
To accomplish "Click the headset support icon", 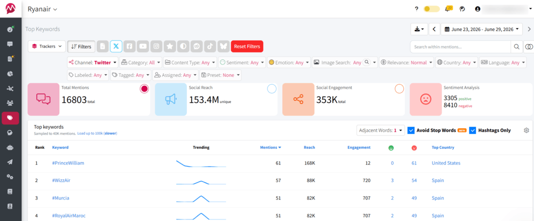I will coord(462,9).
